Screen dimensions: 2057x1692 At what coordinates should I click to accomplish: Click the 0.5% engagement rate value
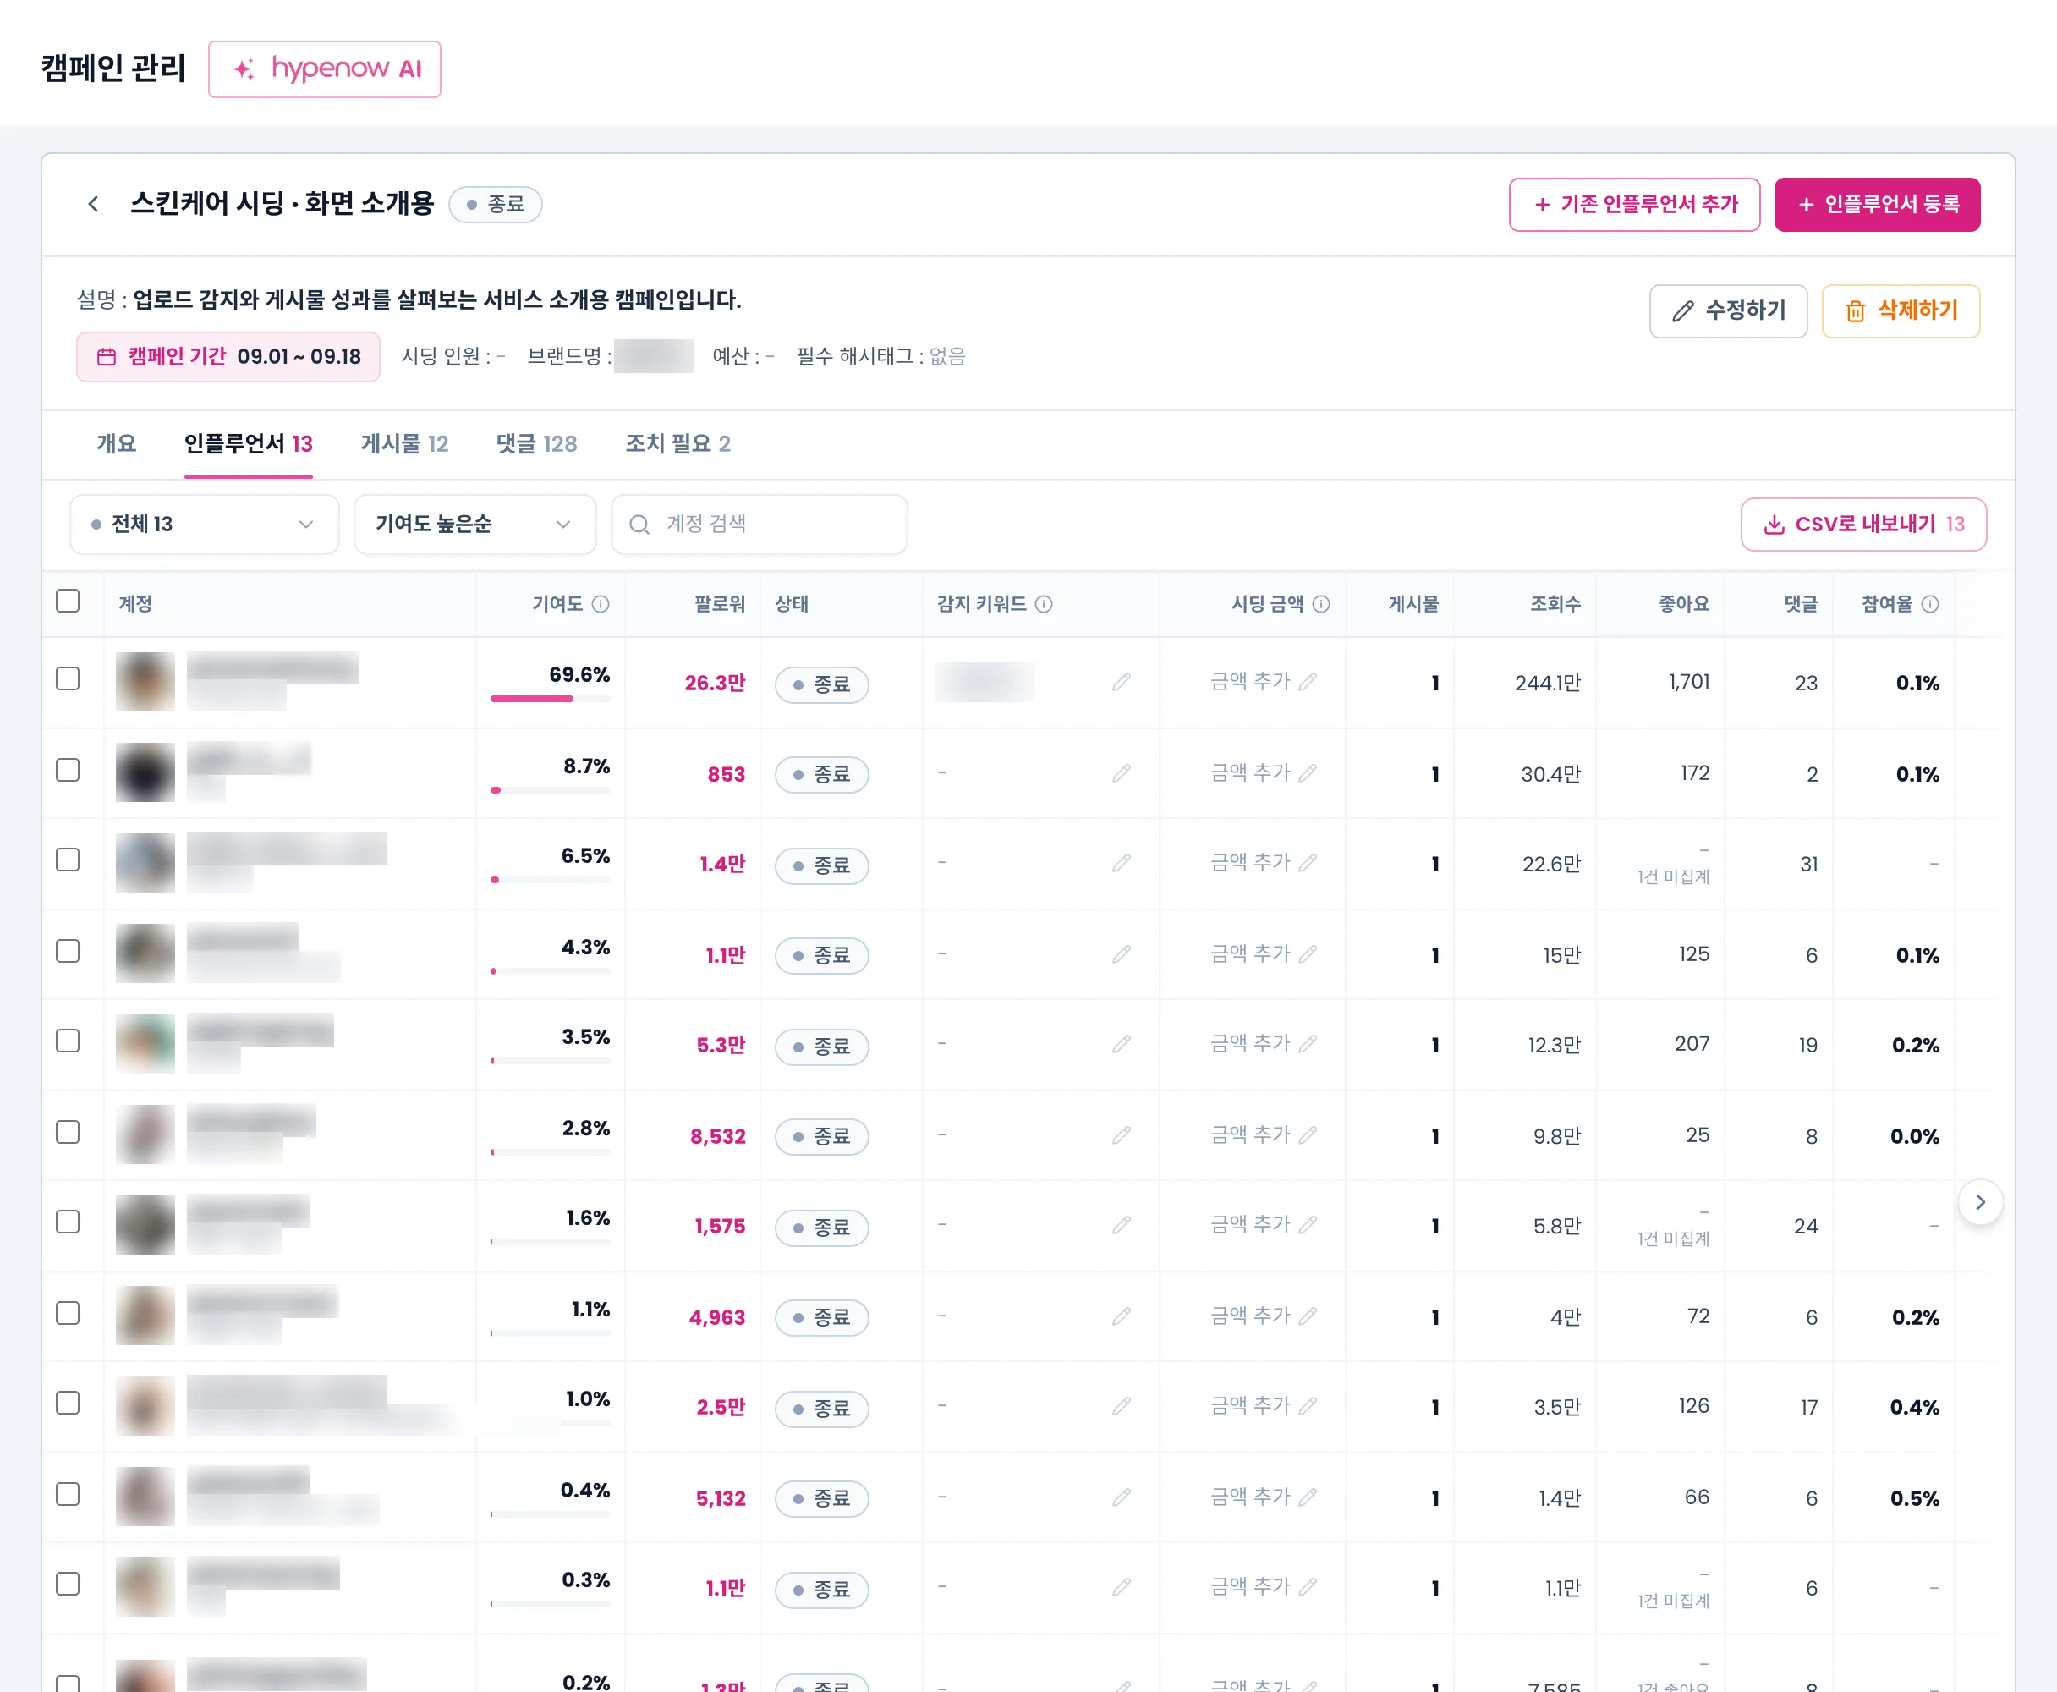tap(1914, 1498)
